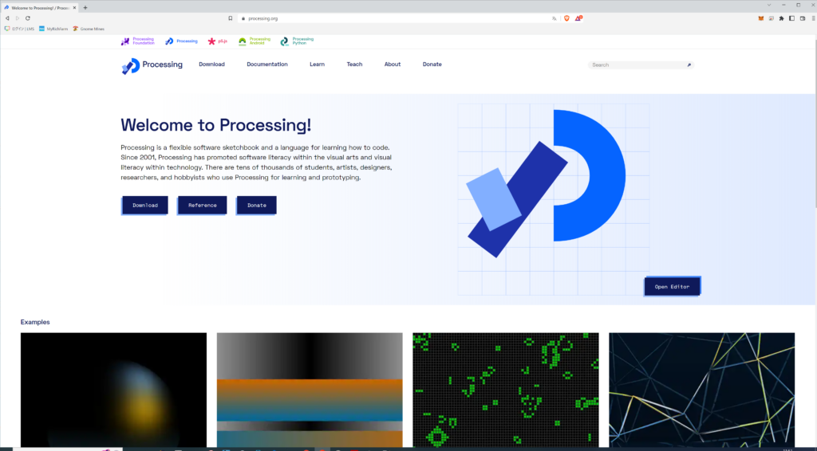The image size is (817, 451).
Task: Click the hero Donate button
Action: pyautogui.click(x=256, y=205)
